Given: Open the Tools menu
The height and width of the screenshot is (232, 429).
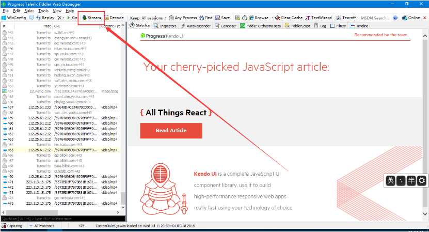Looking at the screenshot, I should click(43, 11).
